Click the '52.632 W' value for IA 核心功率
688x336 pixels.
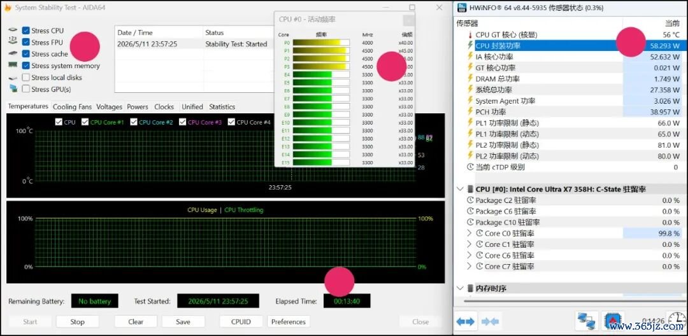coord(664,57)
